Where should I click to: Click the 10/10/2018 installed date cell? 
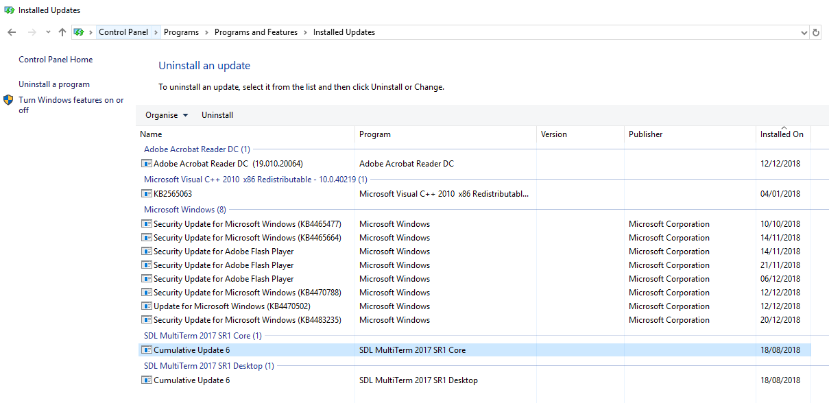(780, 224)
